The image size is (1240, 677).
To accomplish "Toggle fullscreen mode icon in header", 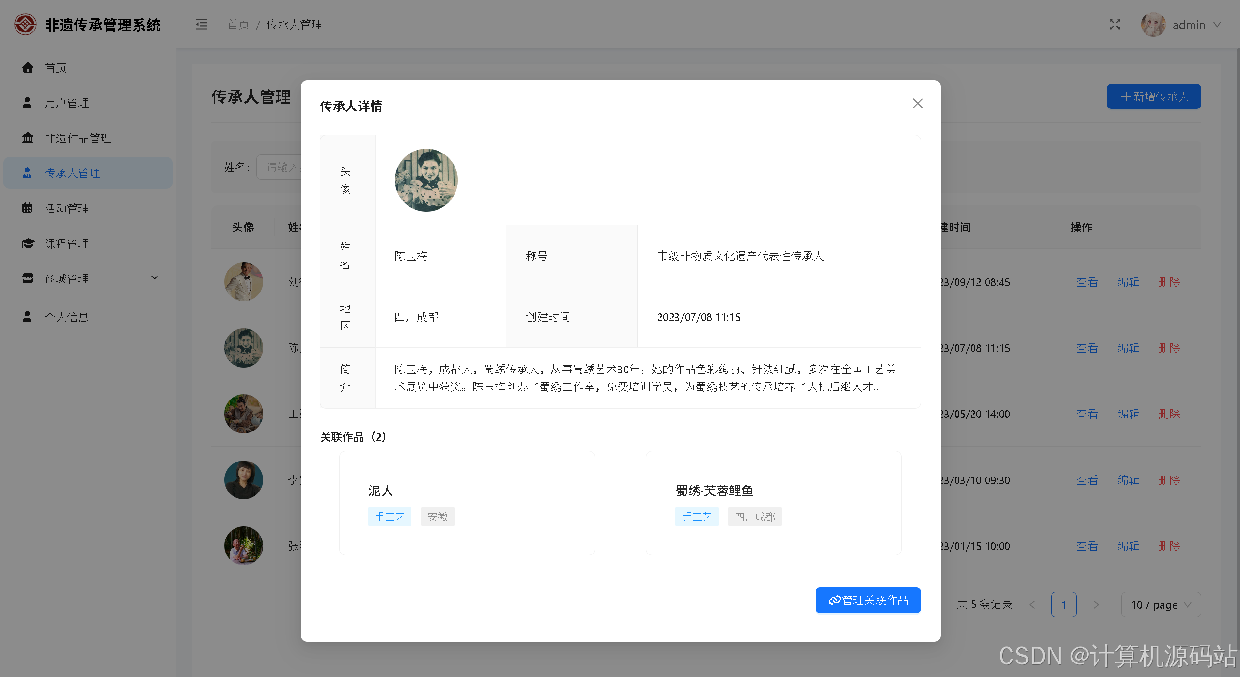I will (1115, 24).
